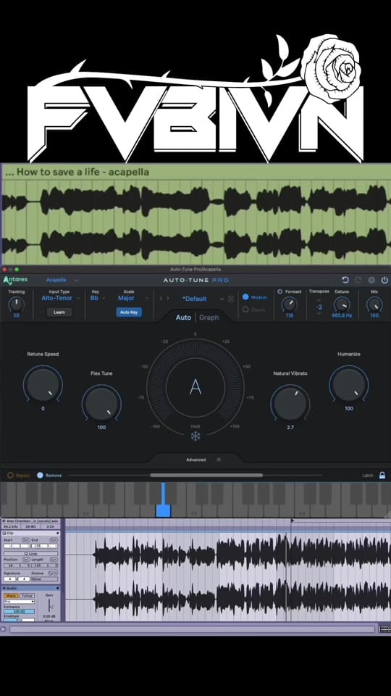Go to next preset with right arrow

pyautogui.click(x=167, y=298)
